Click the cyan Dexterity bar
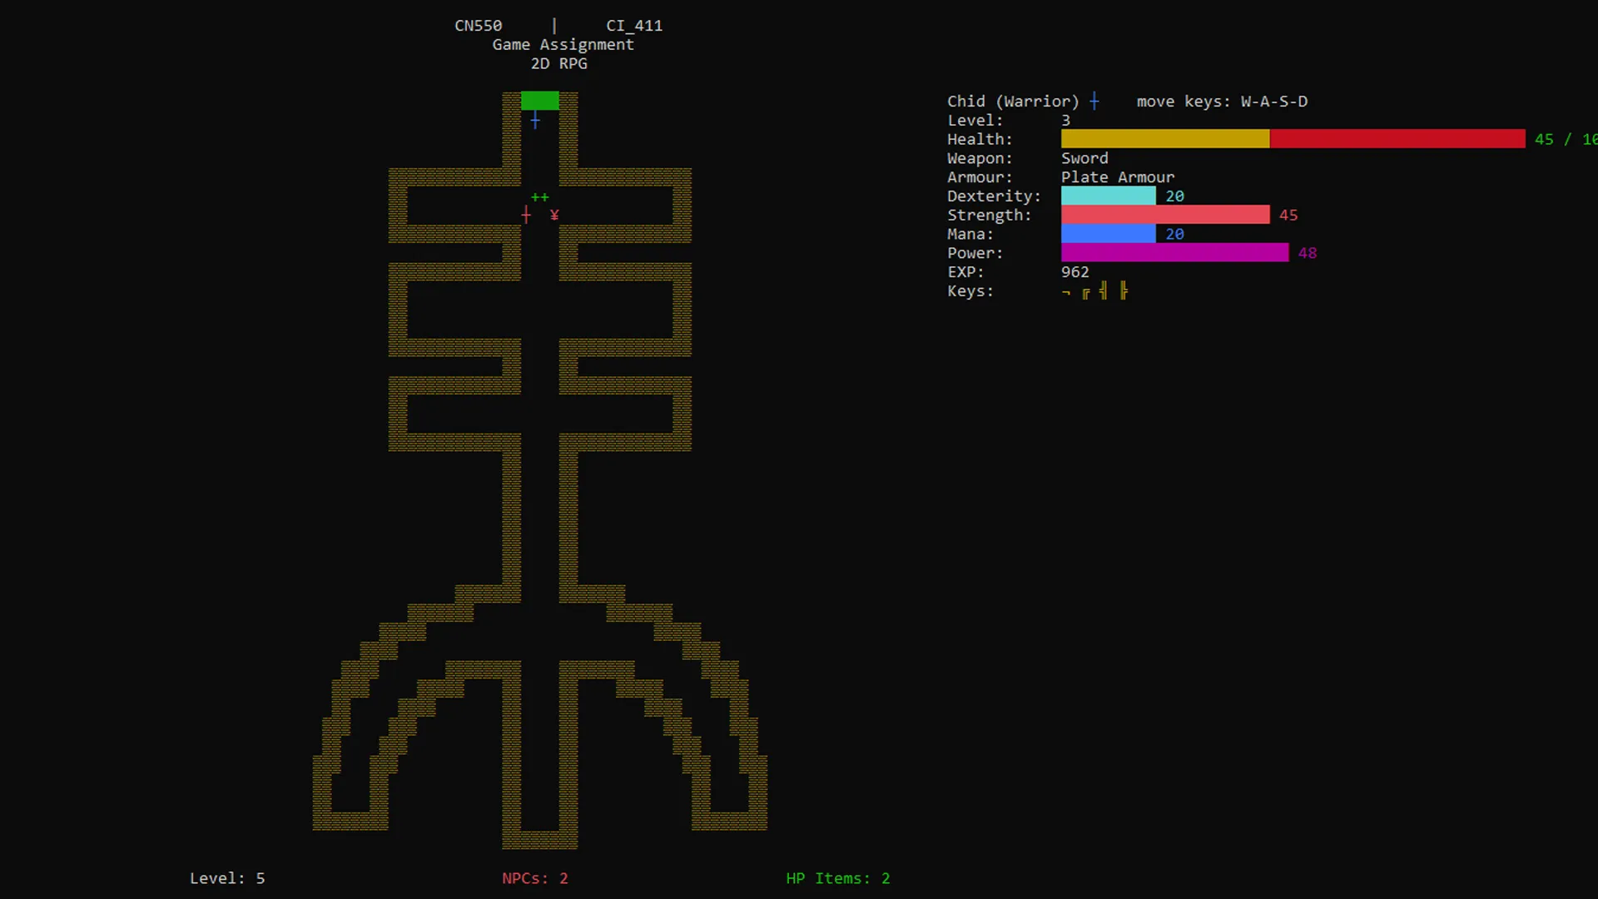 [1109, 196]
